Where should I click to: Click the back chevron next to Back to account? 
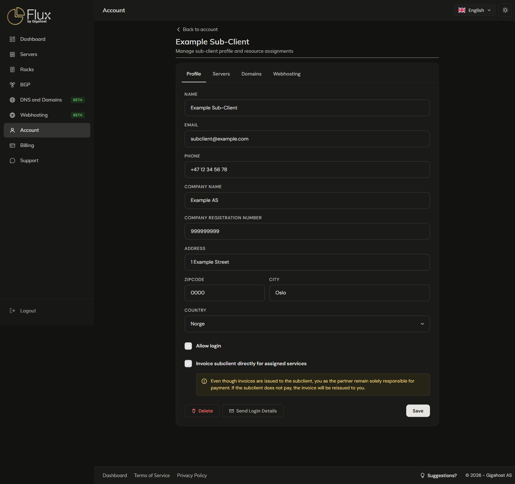point(178,29)
